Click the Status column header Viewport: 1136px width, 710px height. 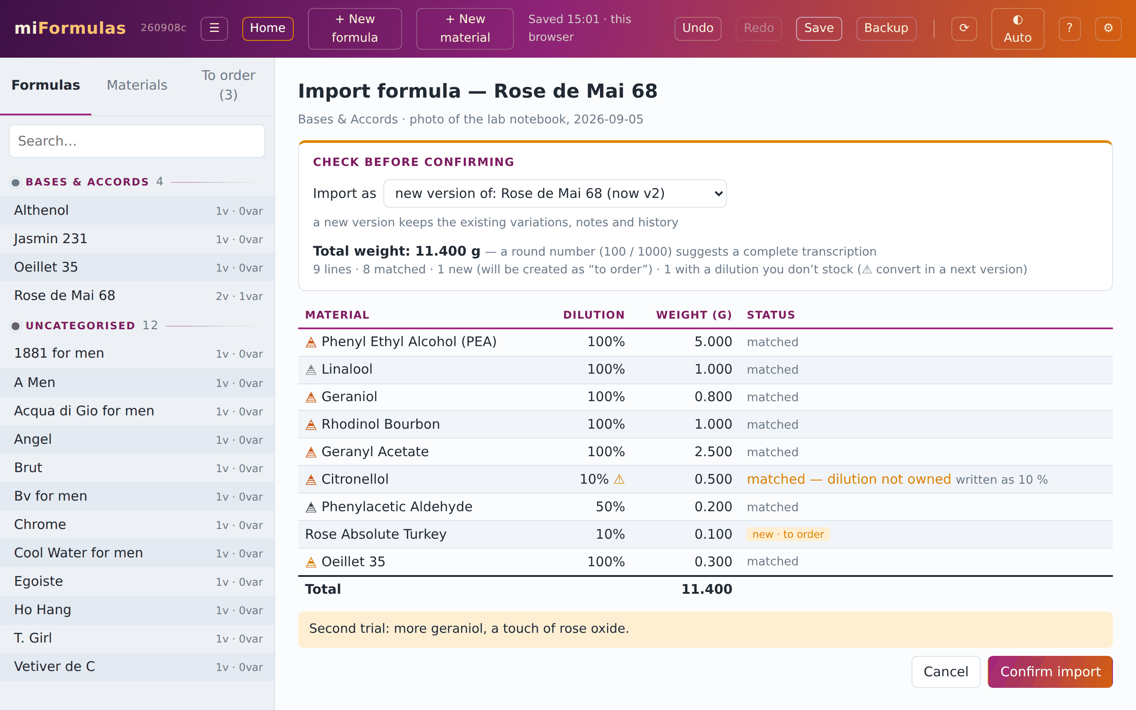coord(771,315)
